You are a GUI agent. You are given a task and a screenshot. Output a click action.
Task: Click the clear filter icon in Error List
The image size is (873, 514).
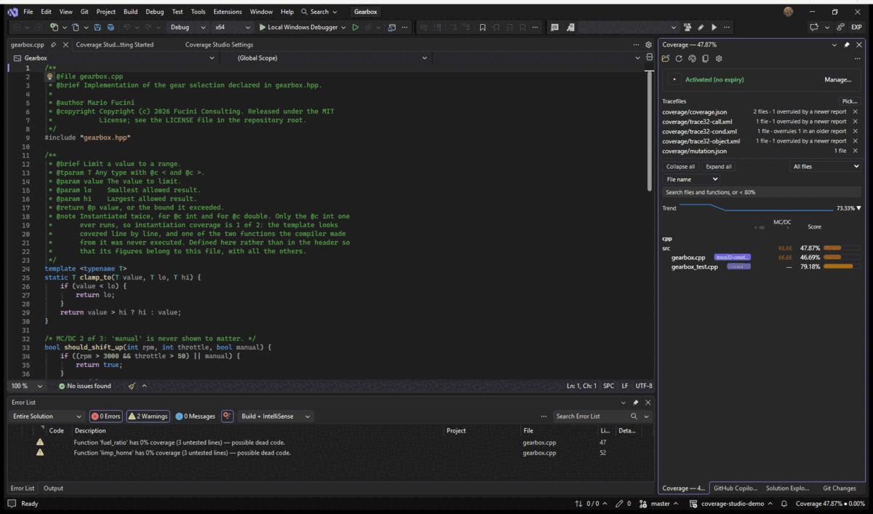[x=228, y=416]
